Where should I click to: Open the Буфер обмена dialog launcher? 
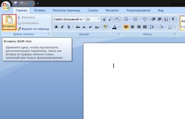click(49, 34)
